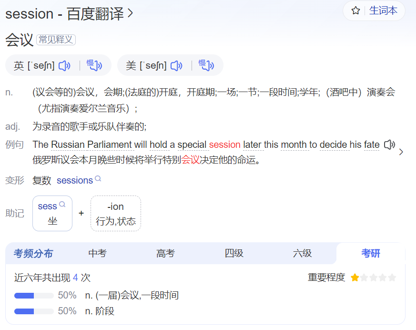This screenshot has width=416, height=330.
Task: Click the n. (一届)会议,一段时间 meaning row
Action: [x=132, y=296]
